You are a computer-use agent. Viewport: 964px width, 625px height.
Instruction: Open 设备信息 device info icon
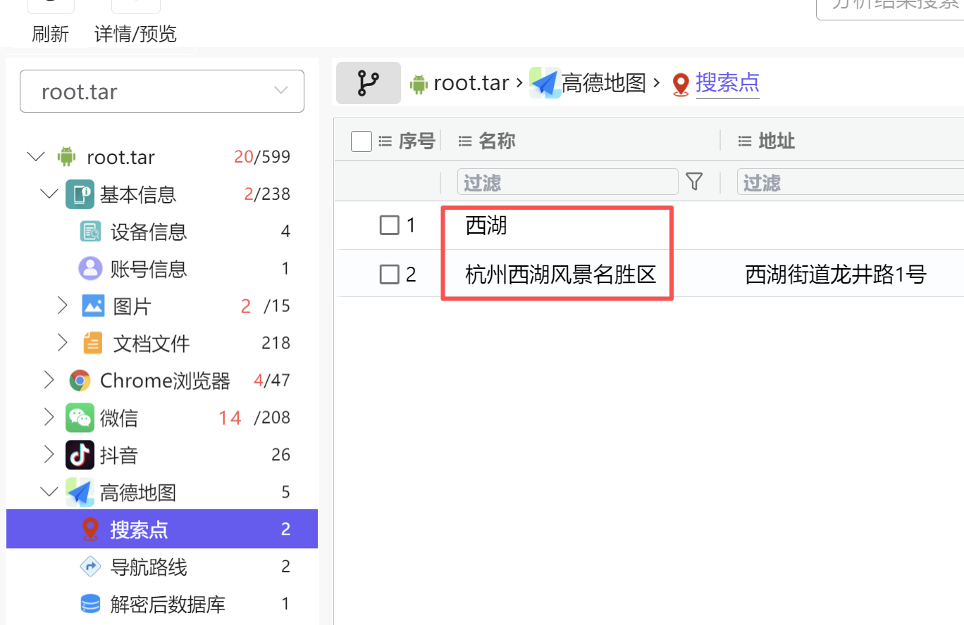tap(90, 232)
